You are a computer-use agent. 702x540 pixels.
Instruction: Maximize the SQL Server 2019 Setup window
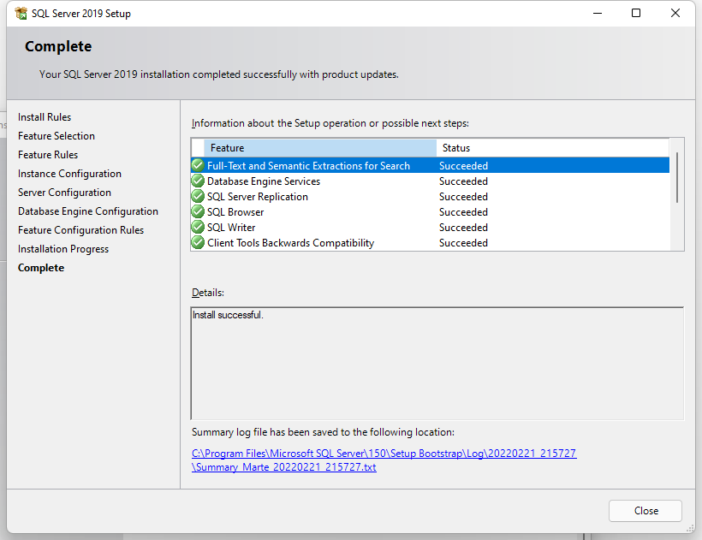[x=636, y=13]
